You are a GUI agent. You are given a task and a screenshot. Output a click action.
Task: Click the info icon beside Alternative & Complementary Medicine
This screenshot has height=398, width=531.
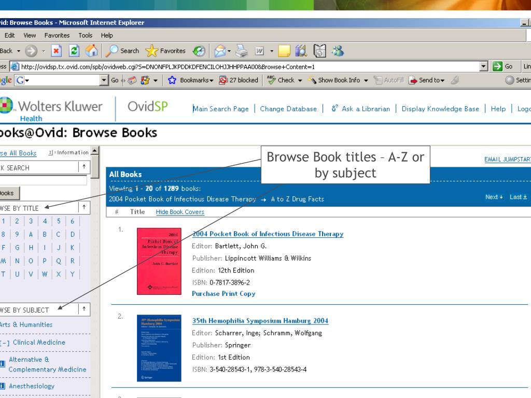point(3,364)
